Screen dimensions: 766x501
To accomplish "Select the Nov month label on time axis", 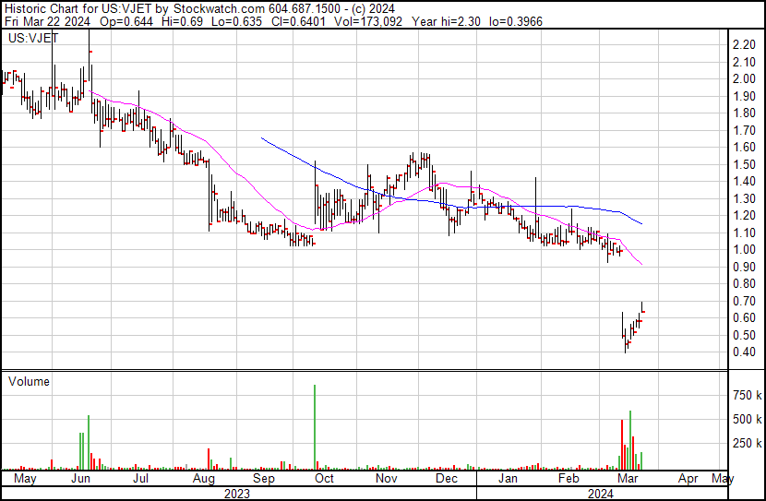I will [386, 479].
